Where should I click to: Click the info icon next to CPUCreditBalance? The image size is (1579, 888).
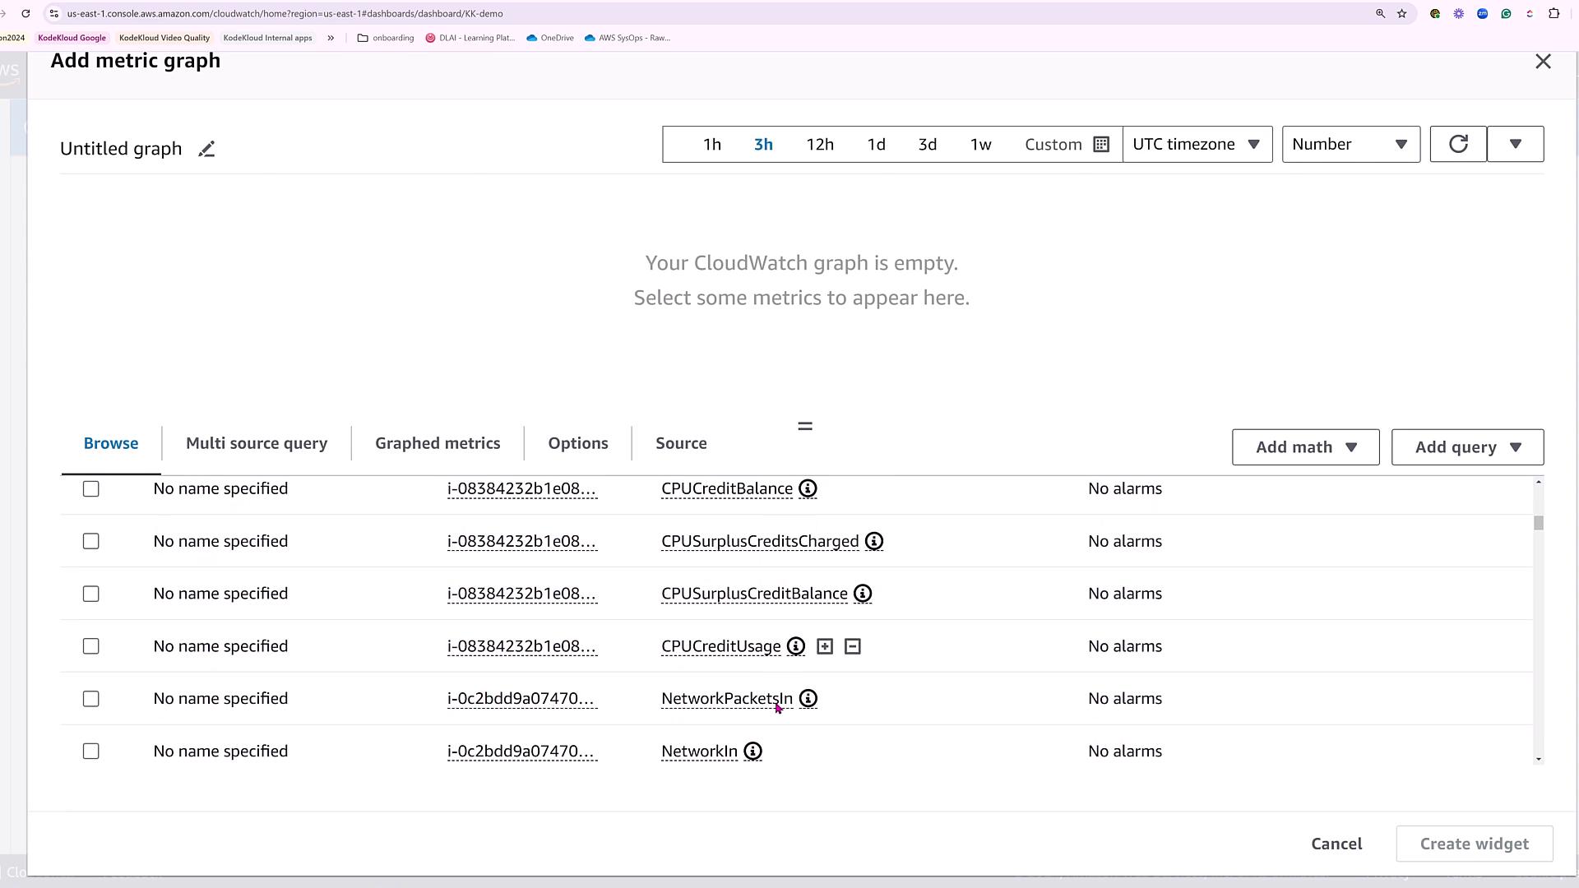coord(808,489)
